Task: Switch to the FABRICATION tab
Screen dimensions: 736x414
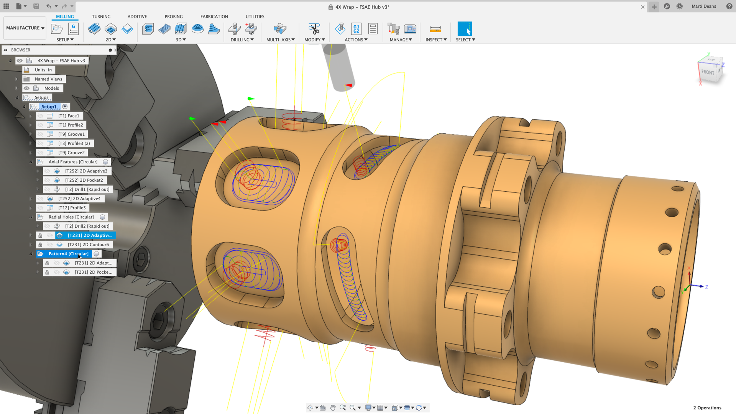Action: [x=214, y=16]
